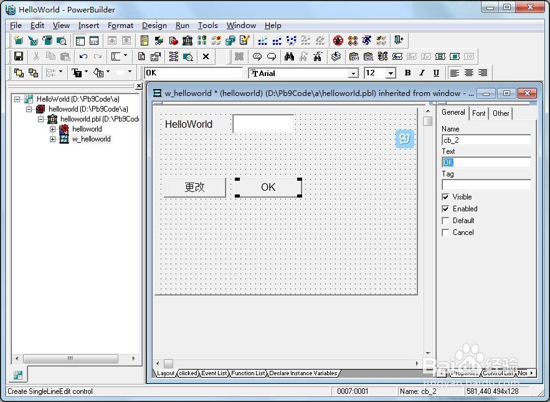Click the System Tree horizontal scrollbar thumb

click(70, 358)
